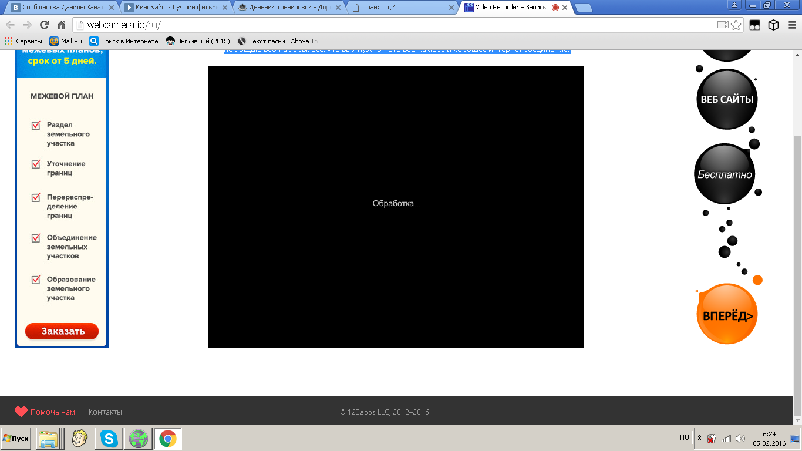Click the Бесплатно black bubble

click(x=725, y=174)
